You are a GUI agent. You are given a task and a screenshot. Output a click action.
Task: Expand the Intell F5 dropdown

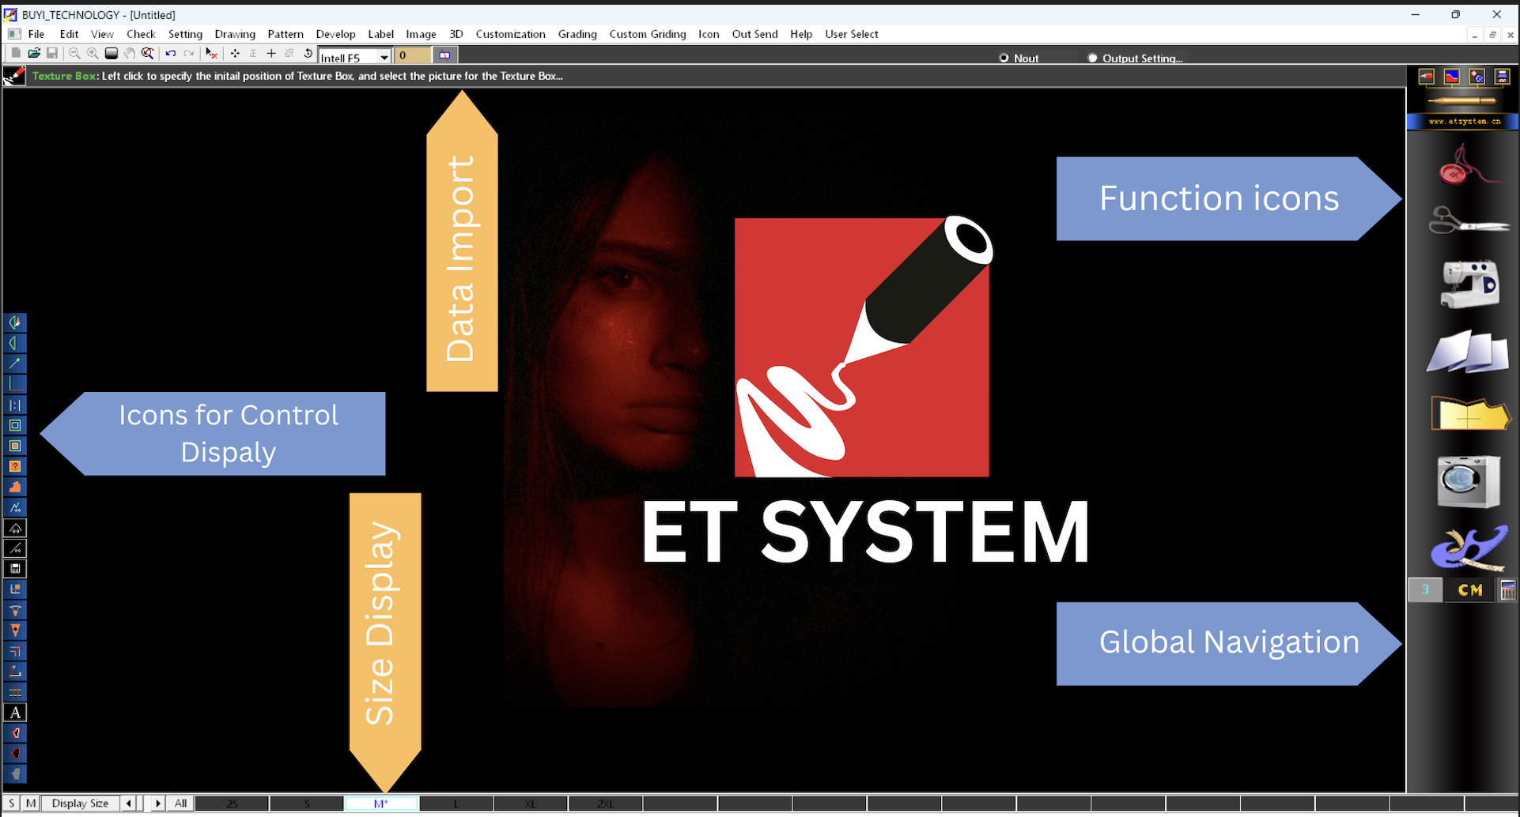coord(384,57)
